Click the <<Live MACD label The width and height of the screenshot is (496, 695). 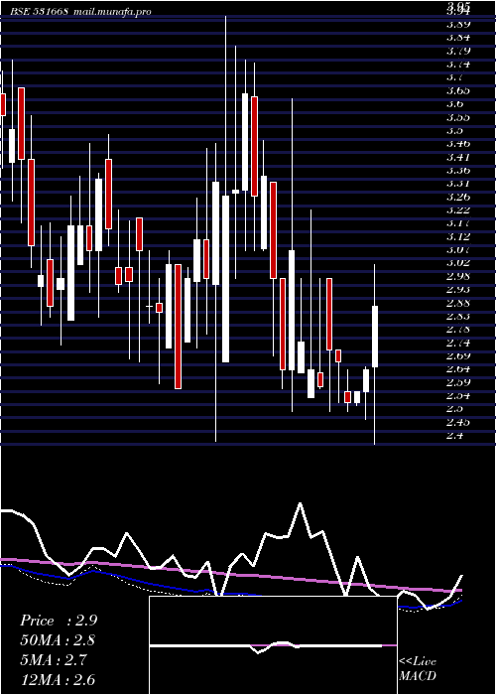(x=418, y=668)
